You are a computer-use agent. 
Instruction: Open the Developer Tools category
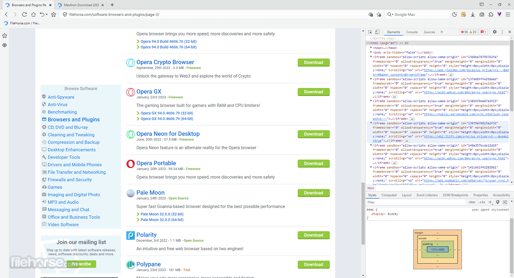click(64, 157)
